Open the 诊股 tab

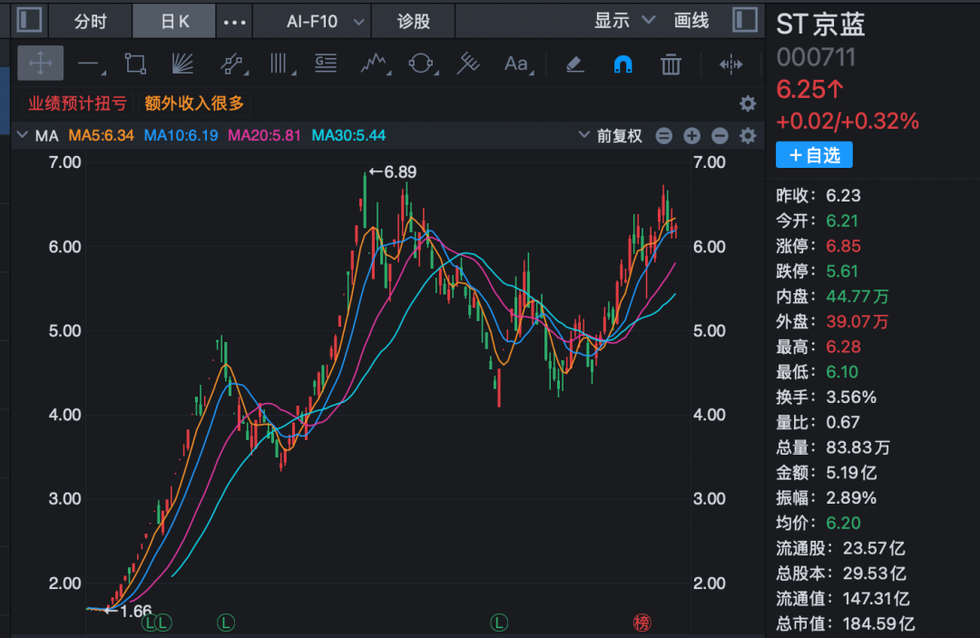pos(413,21)
